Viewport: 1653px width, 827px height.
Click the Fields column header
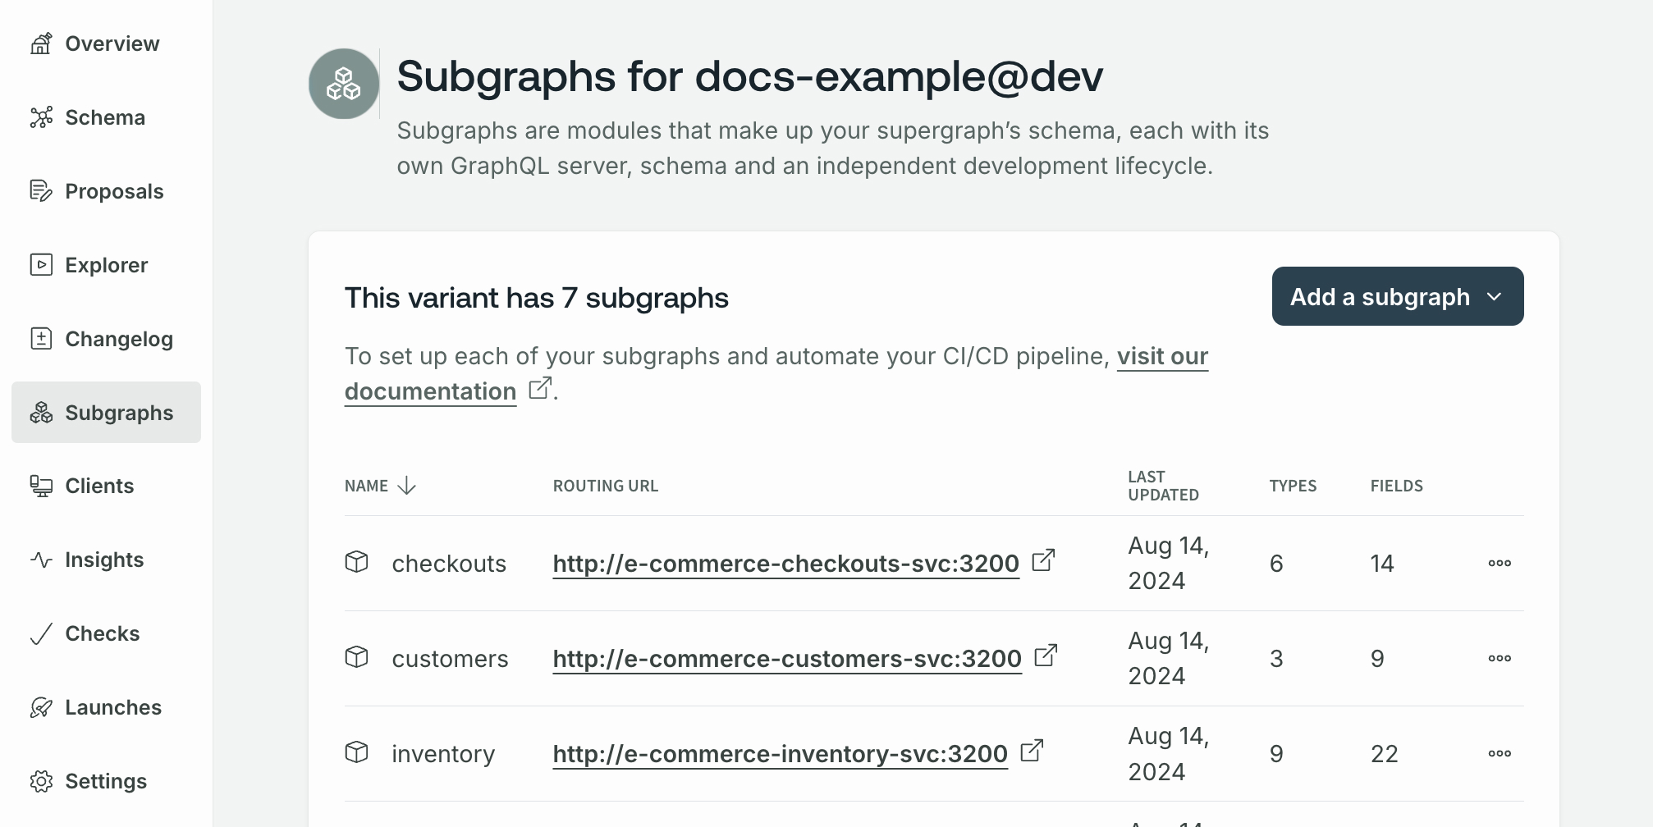pyautogui.click(x=1397, y=486)
